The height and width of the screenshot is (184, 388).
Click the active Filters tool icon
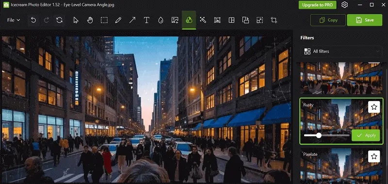pyautogui.click(x=189, y=20)
